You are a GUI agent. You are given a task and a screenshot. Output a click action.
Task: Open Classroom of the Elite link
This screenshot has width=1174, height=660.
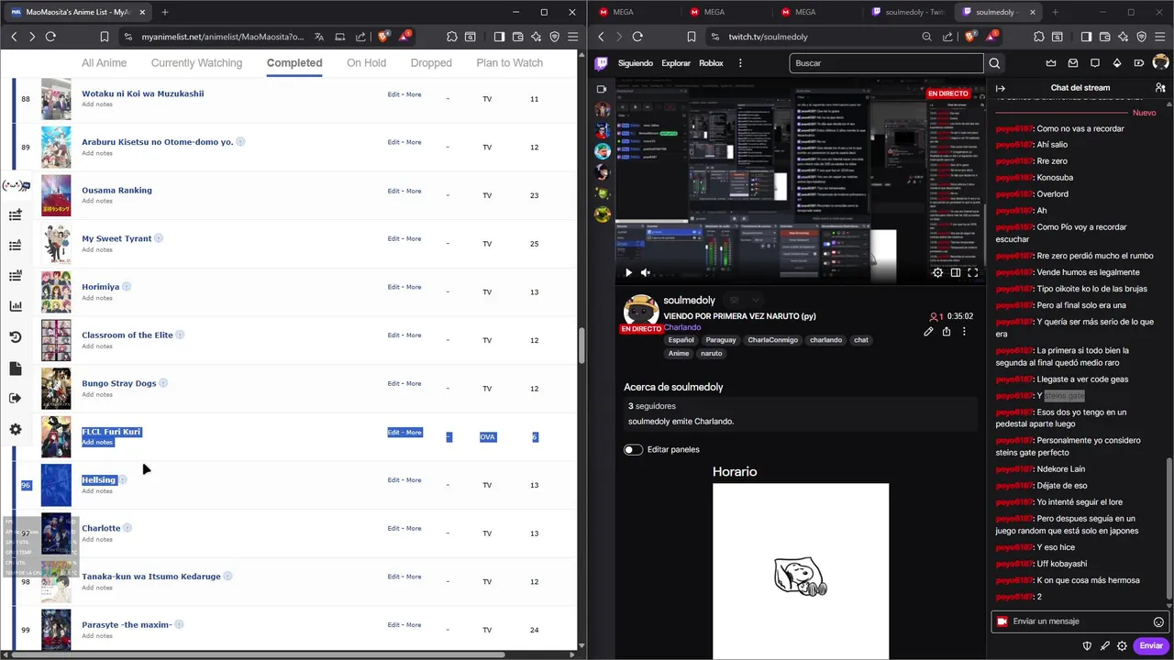tap(127, 335)
